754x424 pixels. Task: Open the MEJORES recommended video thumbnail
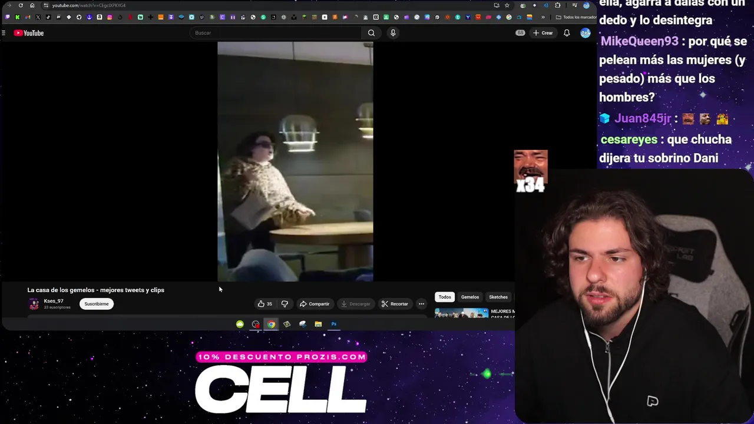[461, 313]
